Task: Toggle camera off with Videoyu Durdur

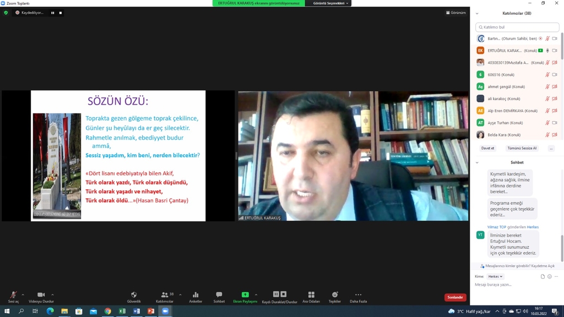Action: pyautogui.click(x=41, y=296)
